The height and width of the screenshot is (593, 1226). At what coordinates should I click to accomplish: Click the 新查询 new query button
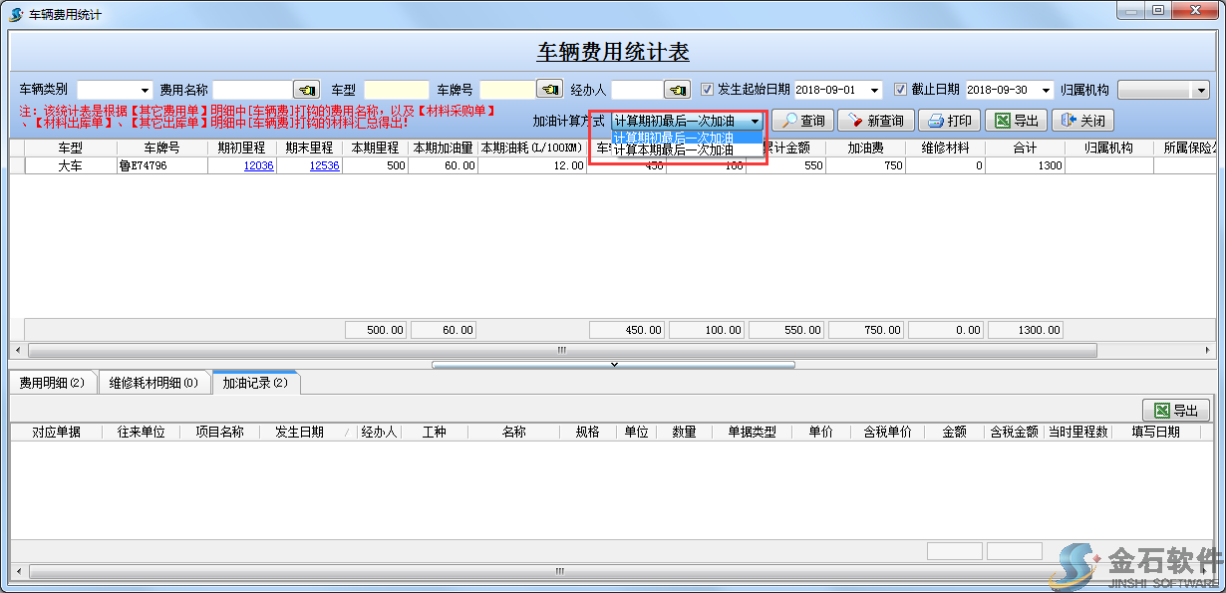pos(875,121)
